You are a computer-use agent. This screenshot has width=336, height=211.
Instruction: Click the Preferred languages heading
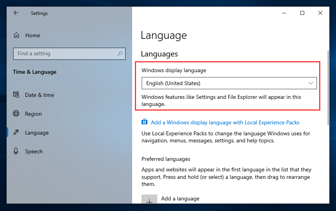(x=166, y=159)
